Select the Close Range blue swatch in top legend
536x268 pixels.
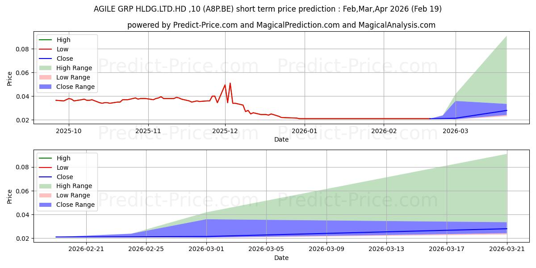[x=46, y=87]
